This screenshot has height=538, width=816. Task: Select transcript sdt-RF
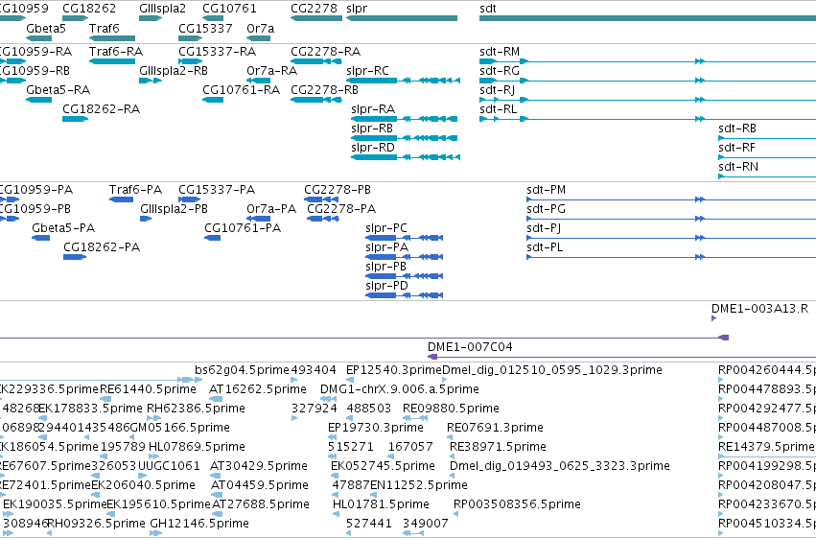tap(737, 148)
